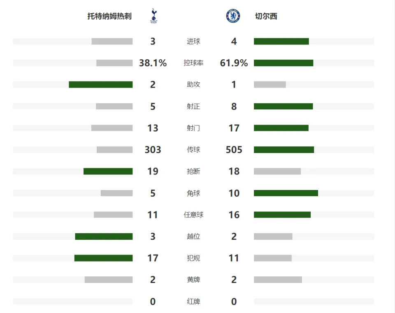Click Chelsea's 505 passes value

pyautogui.click(x=234, y=150)
